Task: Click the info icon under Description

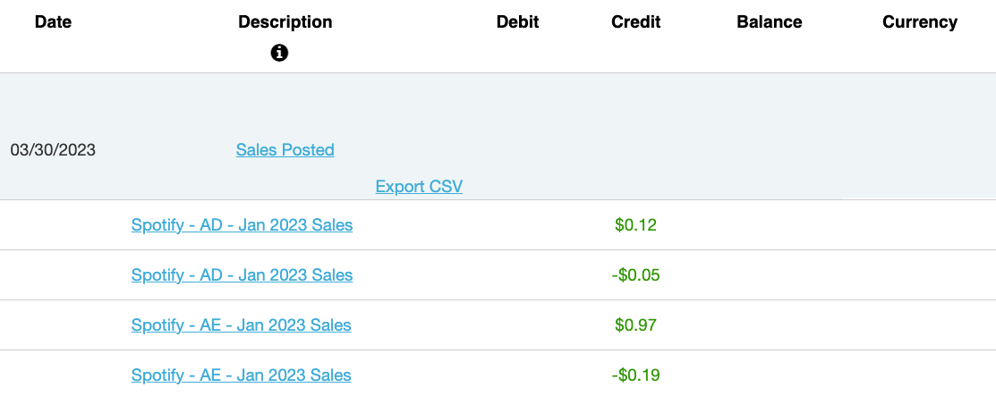Action: point(279,54)
